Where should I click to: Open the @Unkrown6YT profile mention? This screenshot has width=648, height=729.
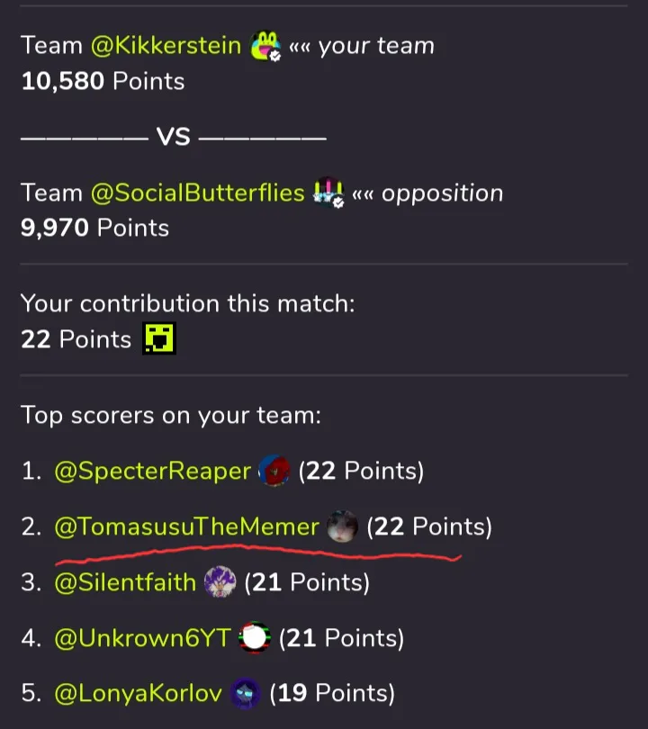[x=142, y=638]
